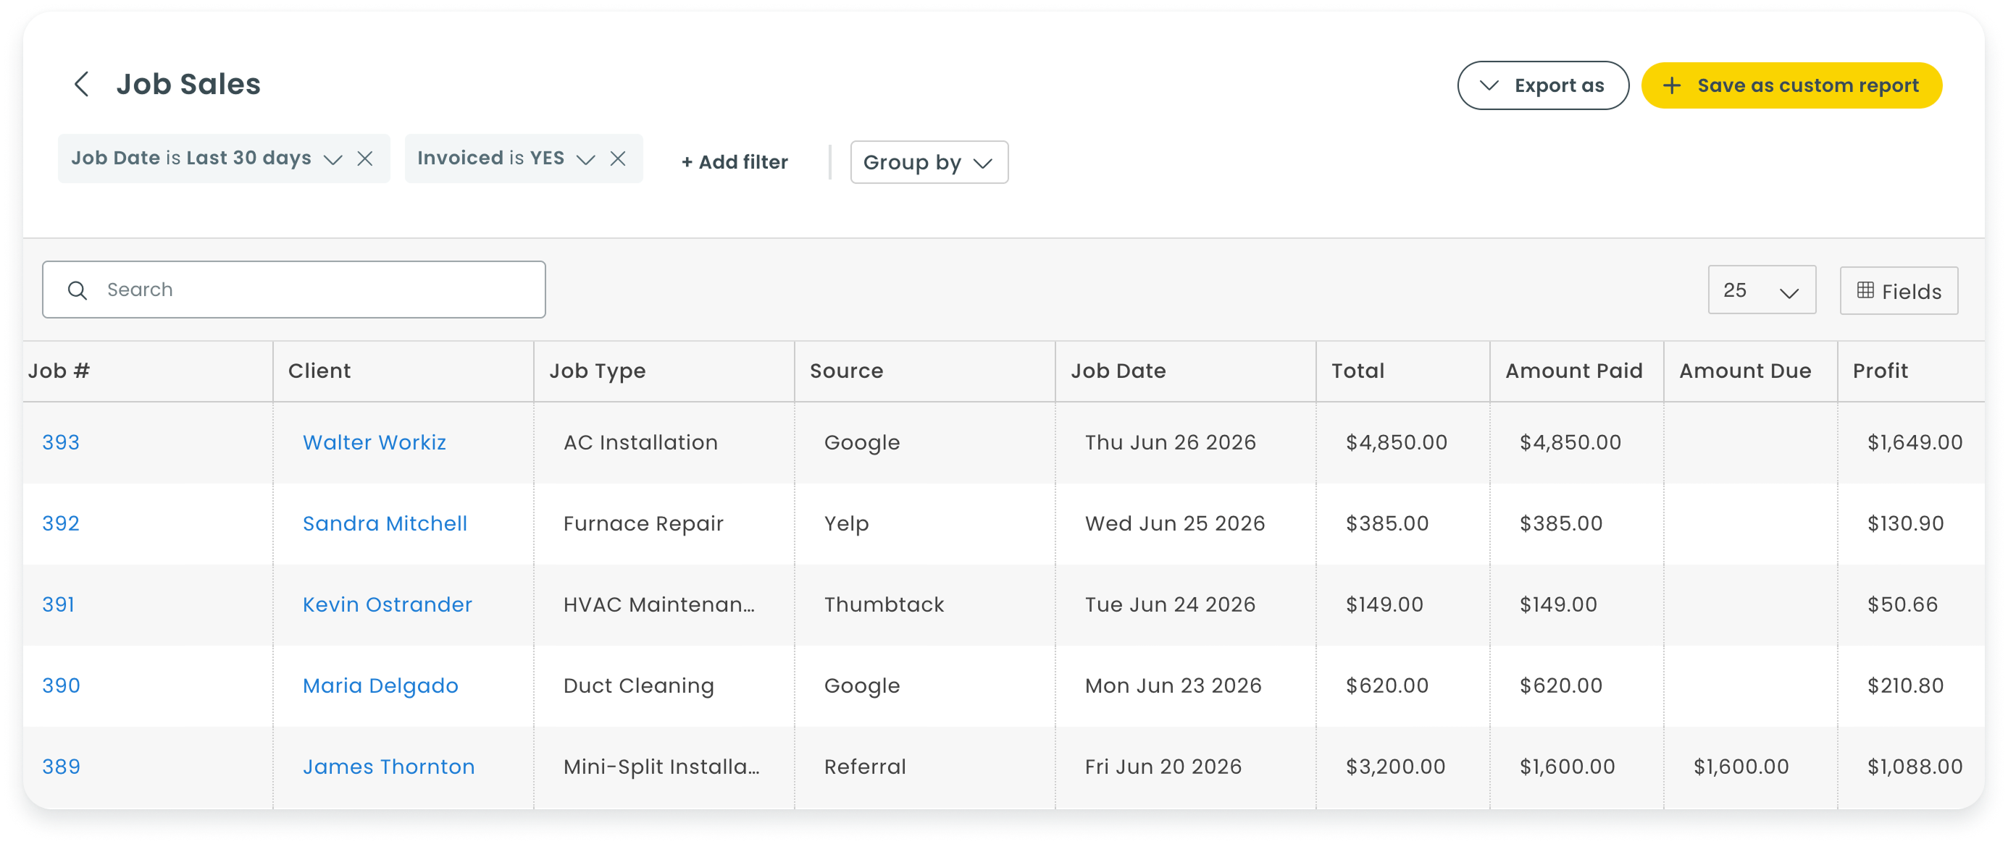
Task: Click the Total column header
Action: click(x=1403, y=371)
